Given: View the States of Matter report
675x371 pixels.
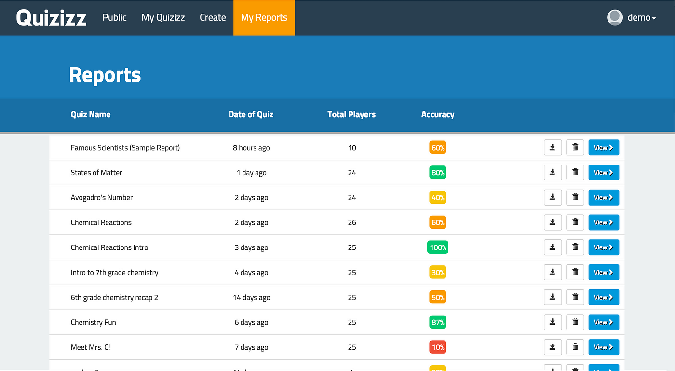Looking at the screenshot, I should [x=604, y=172].
